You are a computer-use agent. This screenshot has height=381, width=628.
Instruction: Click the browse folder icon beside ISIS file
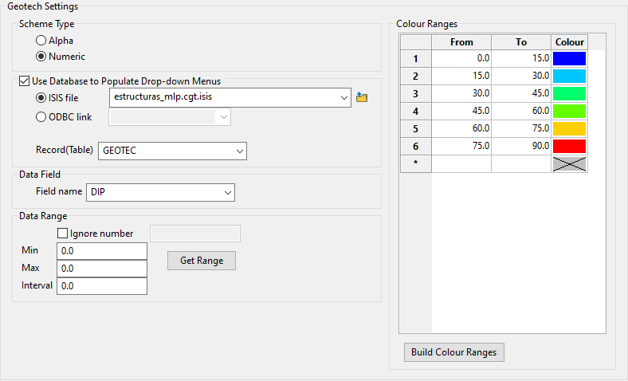tap(362, 97)
